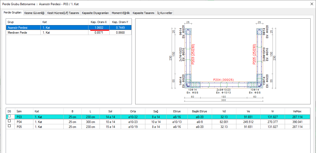Click the Kap. Oranı-Y value 0.8668
316x153 pixels.
tap(121, 33)
